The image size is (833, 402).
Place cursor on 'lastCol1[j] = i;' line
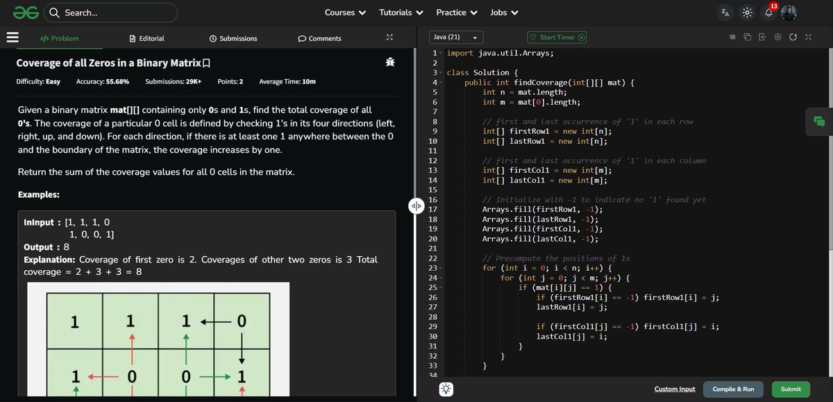coord(572,336)
